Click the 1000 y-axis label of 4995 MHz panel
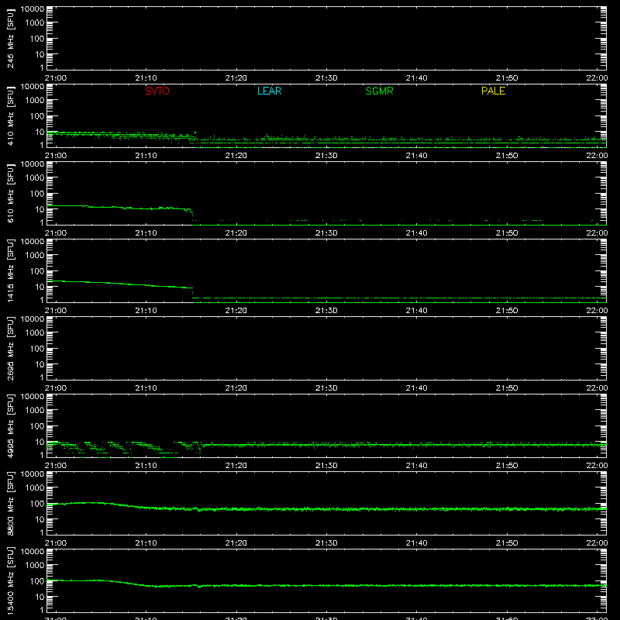Viewport: 620px width, 620px height. pos(35,411)
